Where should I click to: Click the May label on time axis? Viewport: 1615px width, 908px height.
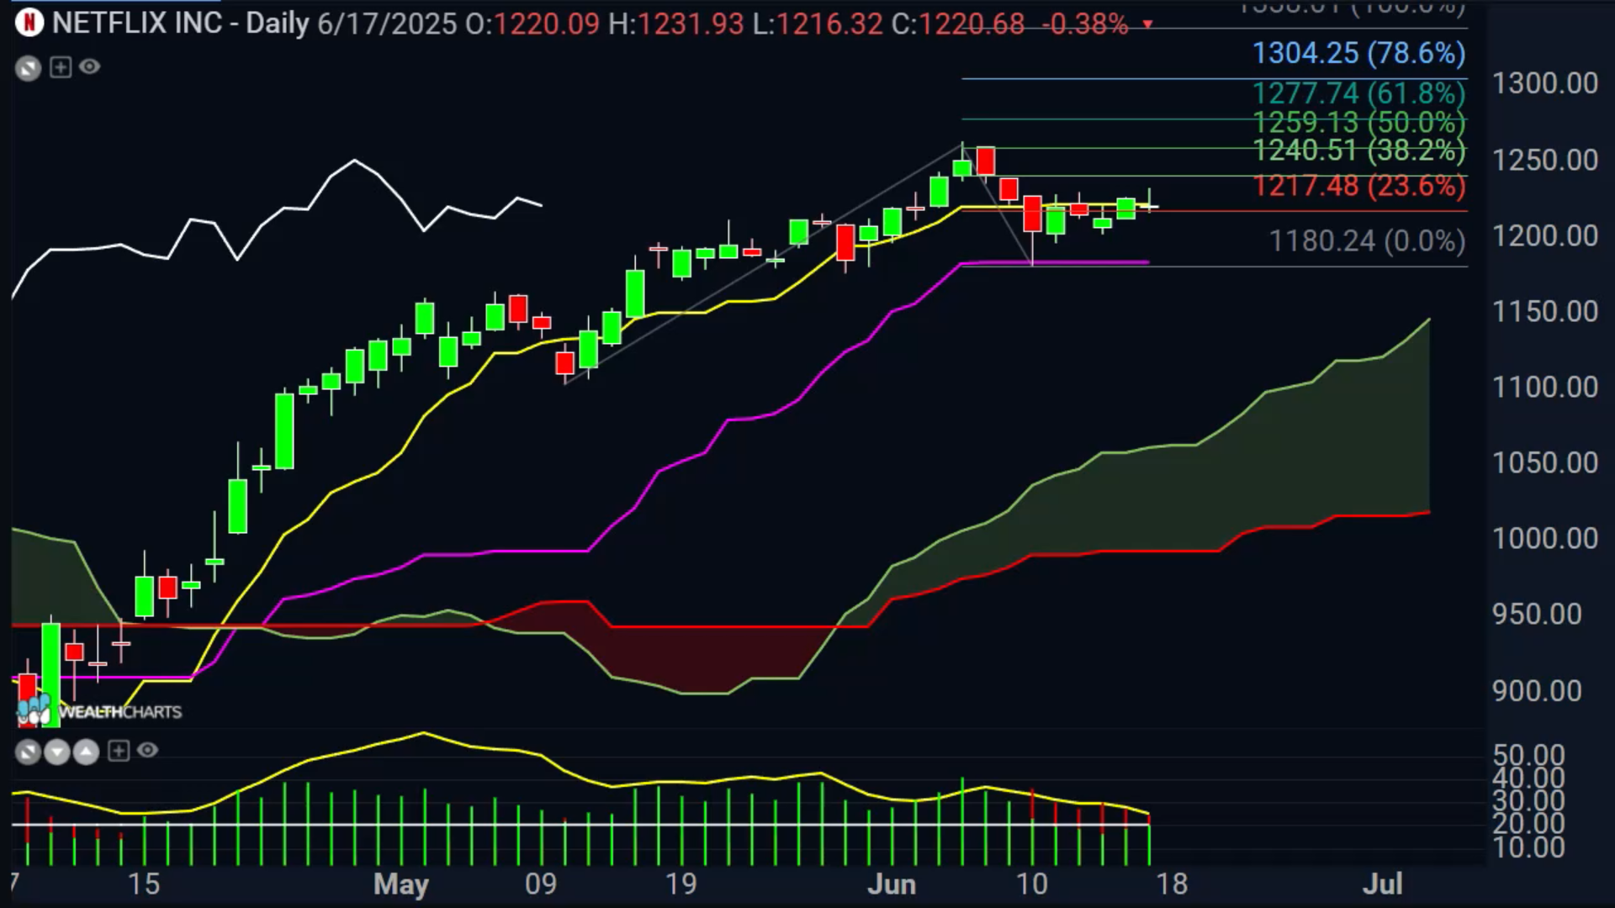point(401,884)
